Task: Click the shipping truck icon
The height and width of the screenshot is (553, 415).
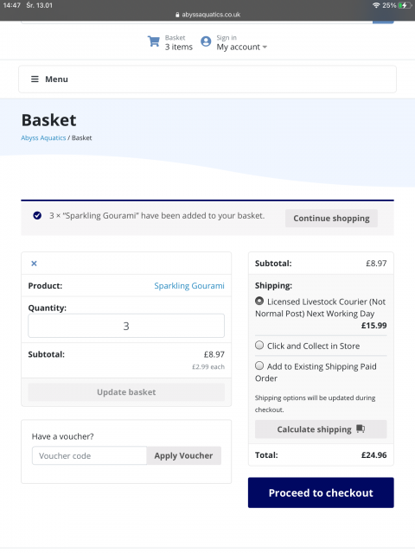Action: coord(361,429)
